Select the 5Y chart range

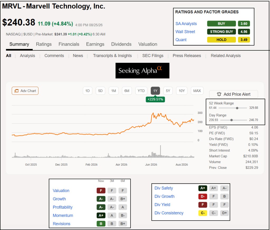(168, 91)
